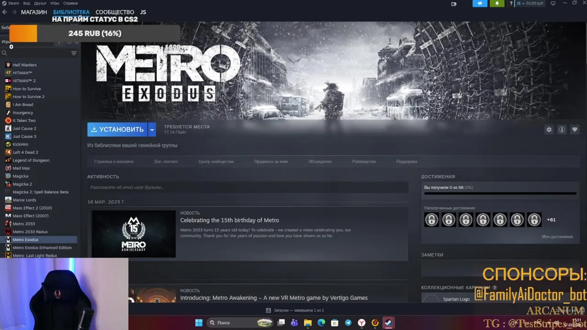Image resolution: width=587 pixels, height=330 pixels.
Task: Open Поддержка link
Action: tap(407, 162)
